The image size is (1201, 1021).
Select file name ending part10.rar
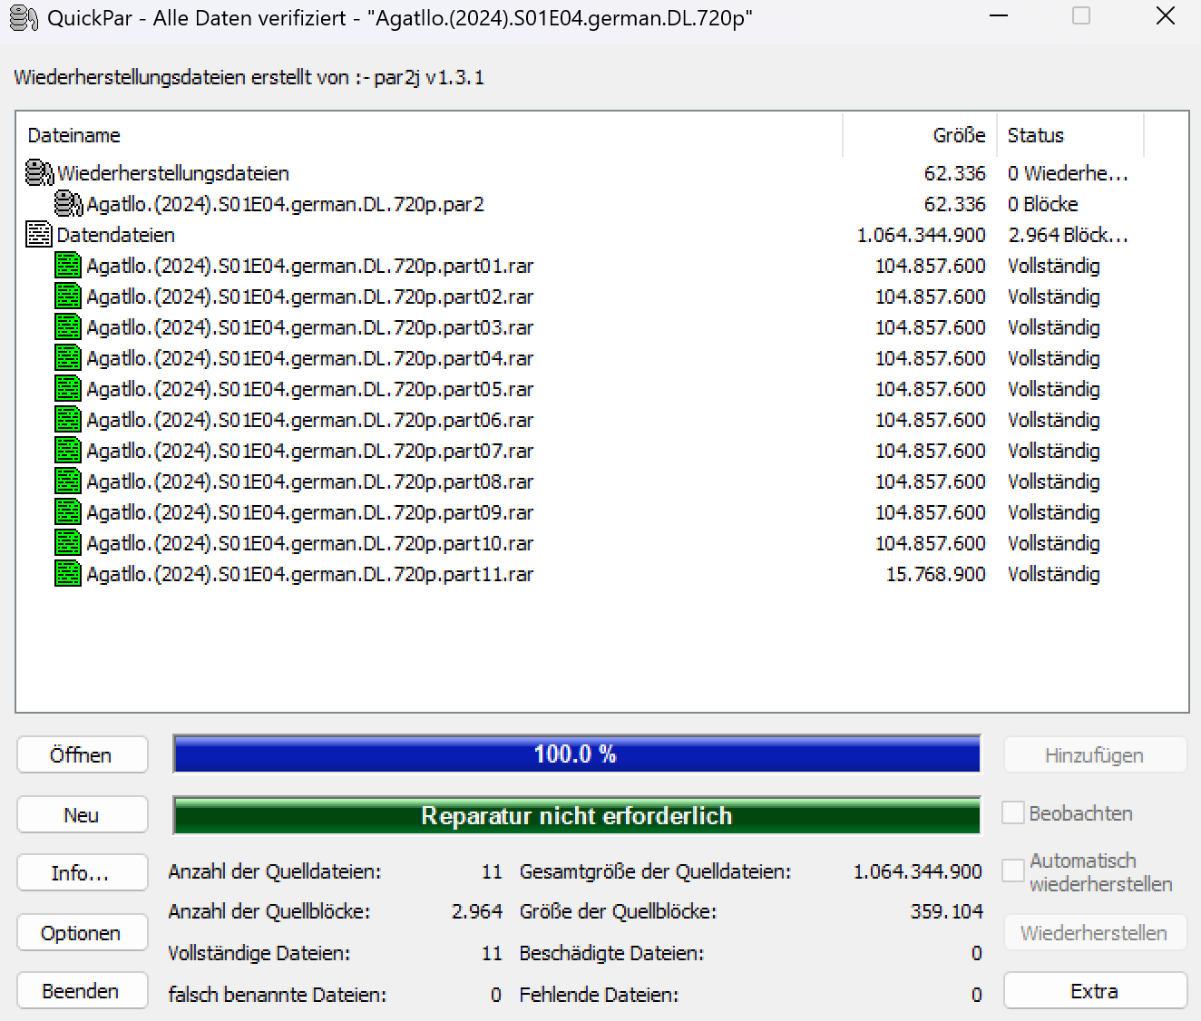(310, 543)
